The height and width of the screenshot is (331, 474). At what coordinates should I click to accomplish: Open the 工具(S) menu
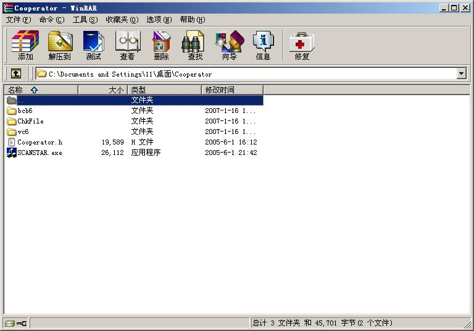tap(85, 20)
